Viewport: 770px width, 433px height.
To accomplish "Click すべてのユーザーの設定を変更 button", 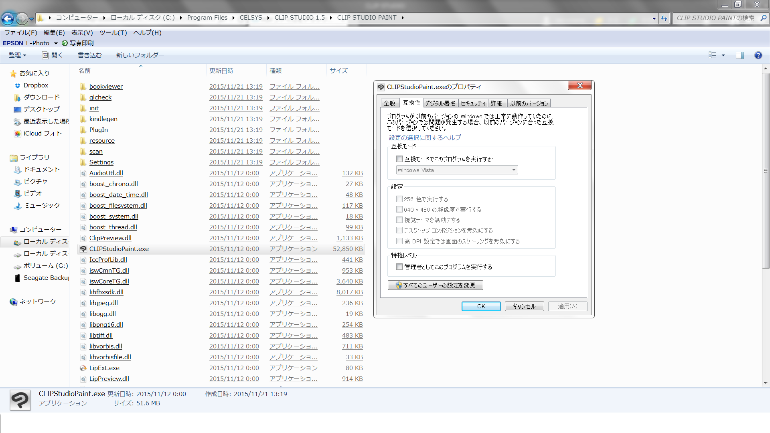I will [435, 285].
